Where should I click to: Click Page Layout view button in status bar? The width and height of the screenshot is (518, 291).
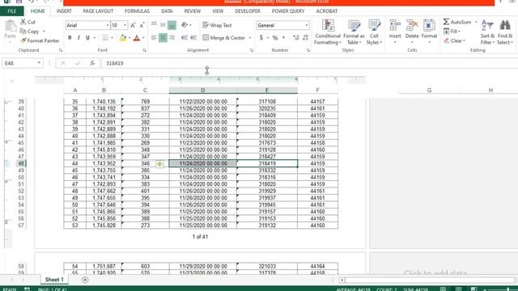pyautogui.click(x=458, y=289)
